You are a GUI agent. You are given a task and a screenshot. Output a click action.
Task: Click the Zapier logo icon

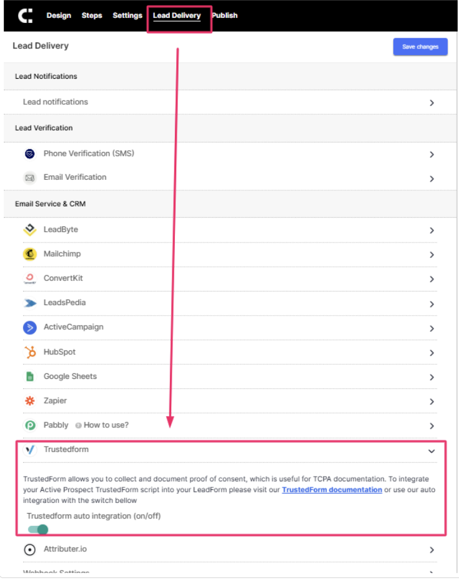(30, 401)
